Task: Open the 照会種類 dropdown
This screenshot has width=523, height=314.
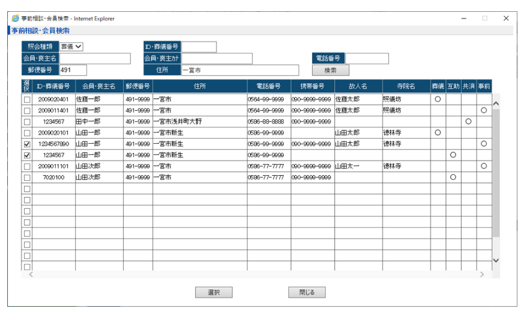Action: coord(72,47)
